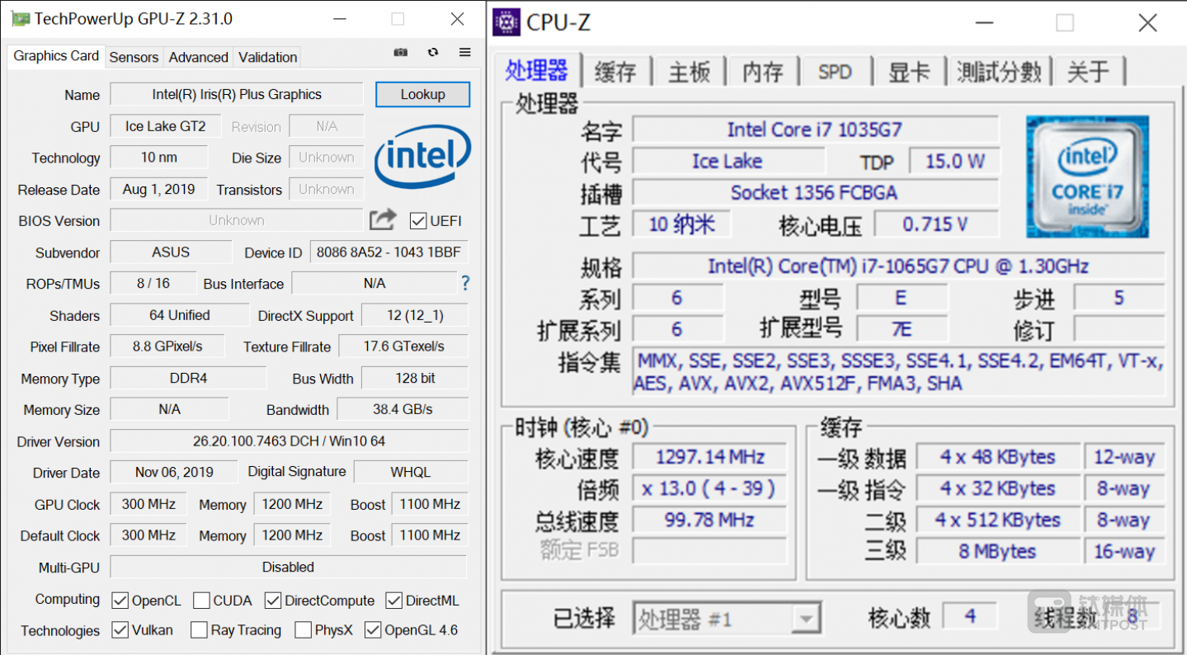
Task: Enable the DirectML checkbox
Action: tap(393, 600)
